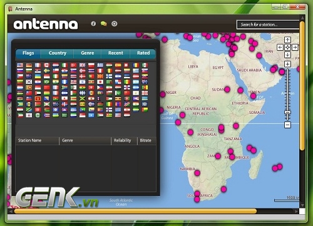
Task: Open the chat bubbles icon
Action: click(x=103, y=24)
